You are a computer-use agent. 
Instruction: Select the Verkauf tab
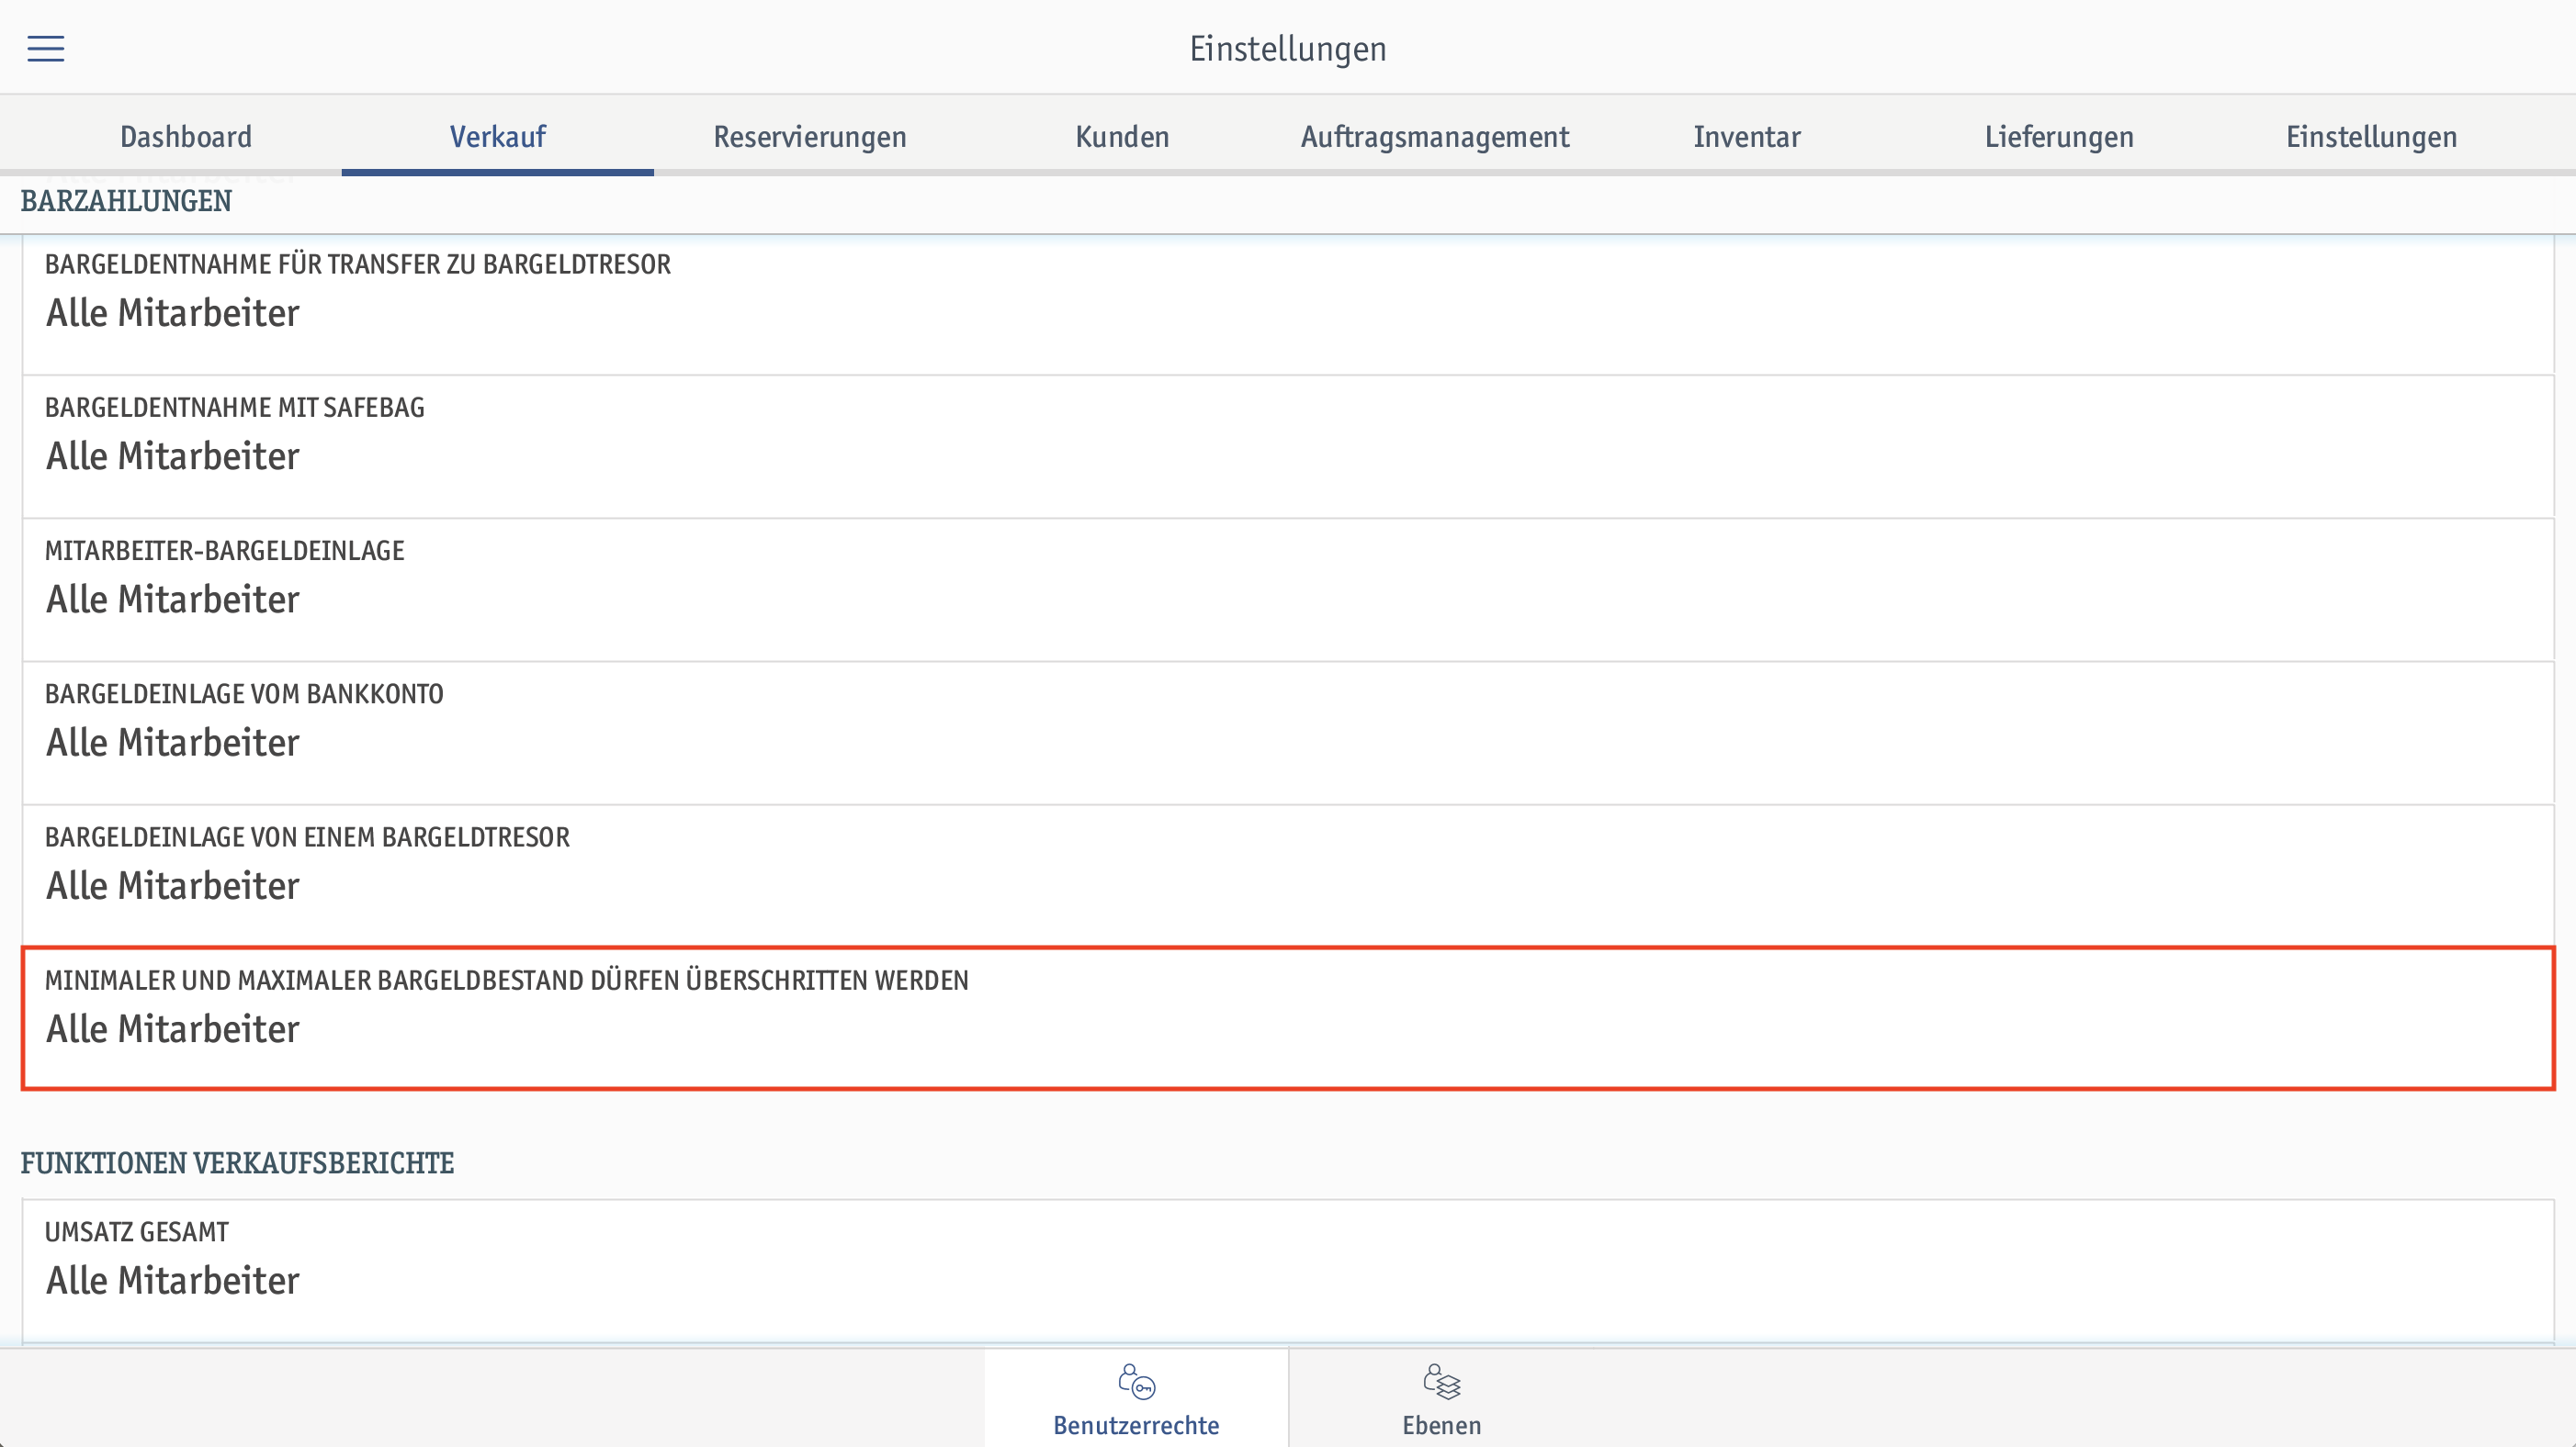click(x=498, y=136)
